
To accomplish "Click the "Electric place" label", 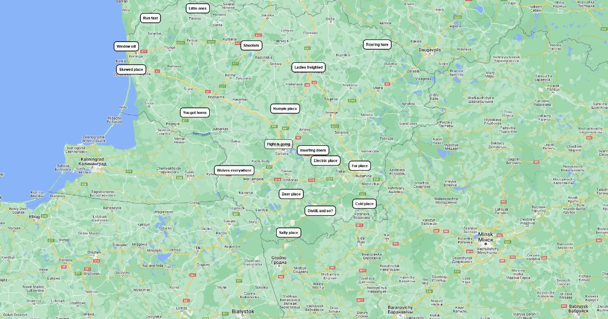I will (326, 161).
